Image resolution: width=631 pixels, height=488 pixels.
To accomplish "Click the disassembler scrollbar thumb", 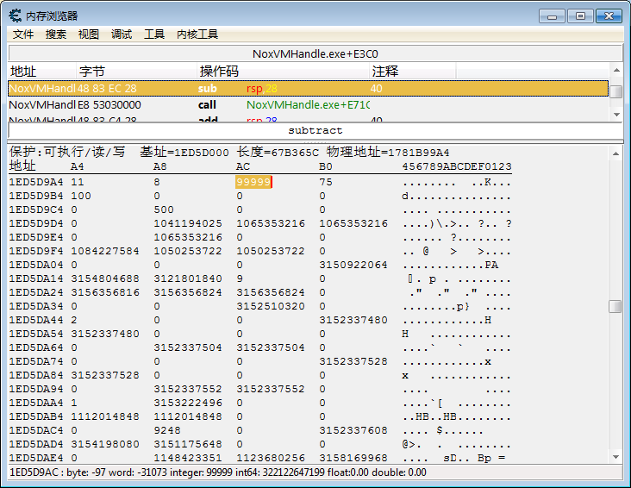I will 616,91.
